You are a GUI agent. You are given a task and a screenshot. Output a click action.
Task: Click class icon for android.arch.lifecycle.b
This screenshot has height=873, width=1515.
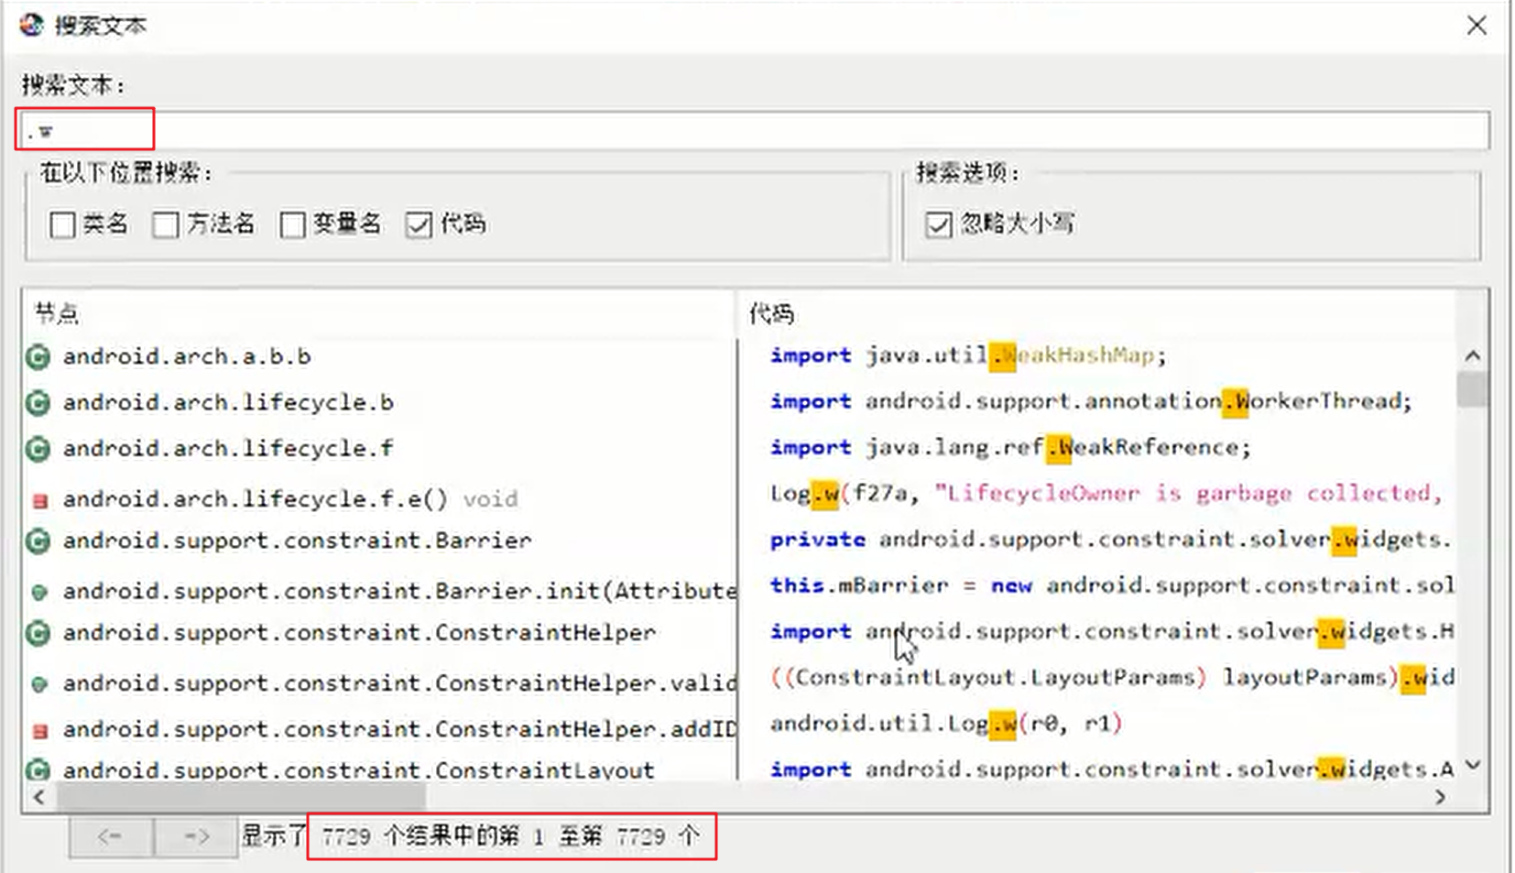pos(38,403)
